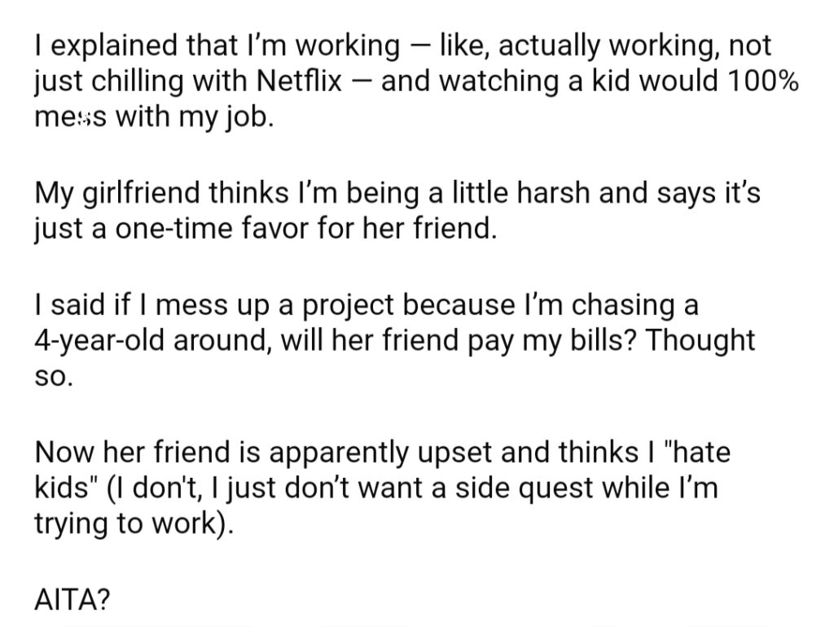Click the word "4-year-old"
This screenshot has width=834, height=627.
tap(99, 341)
